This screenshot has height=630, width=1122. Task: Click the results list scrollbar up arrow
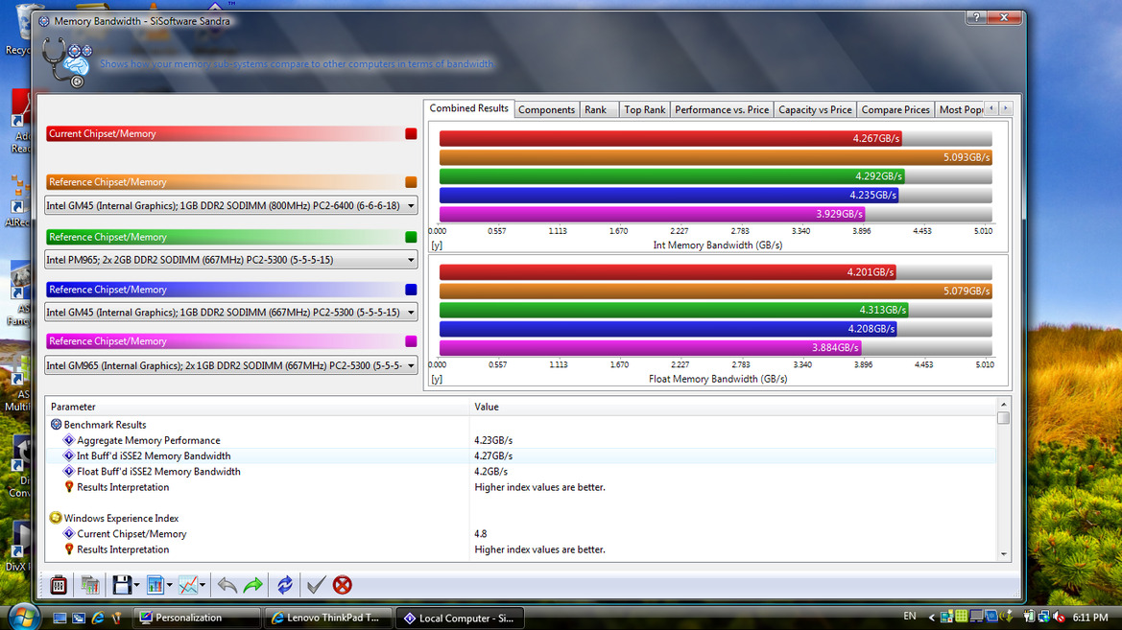point(1003,404)
